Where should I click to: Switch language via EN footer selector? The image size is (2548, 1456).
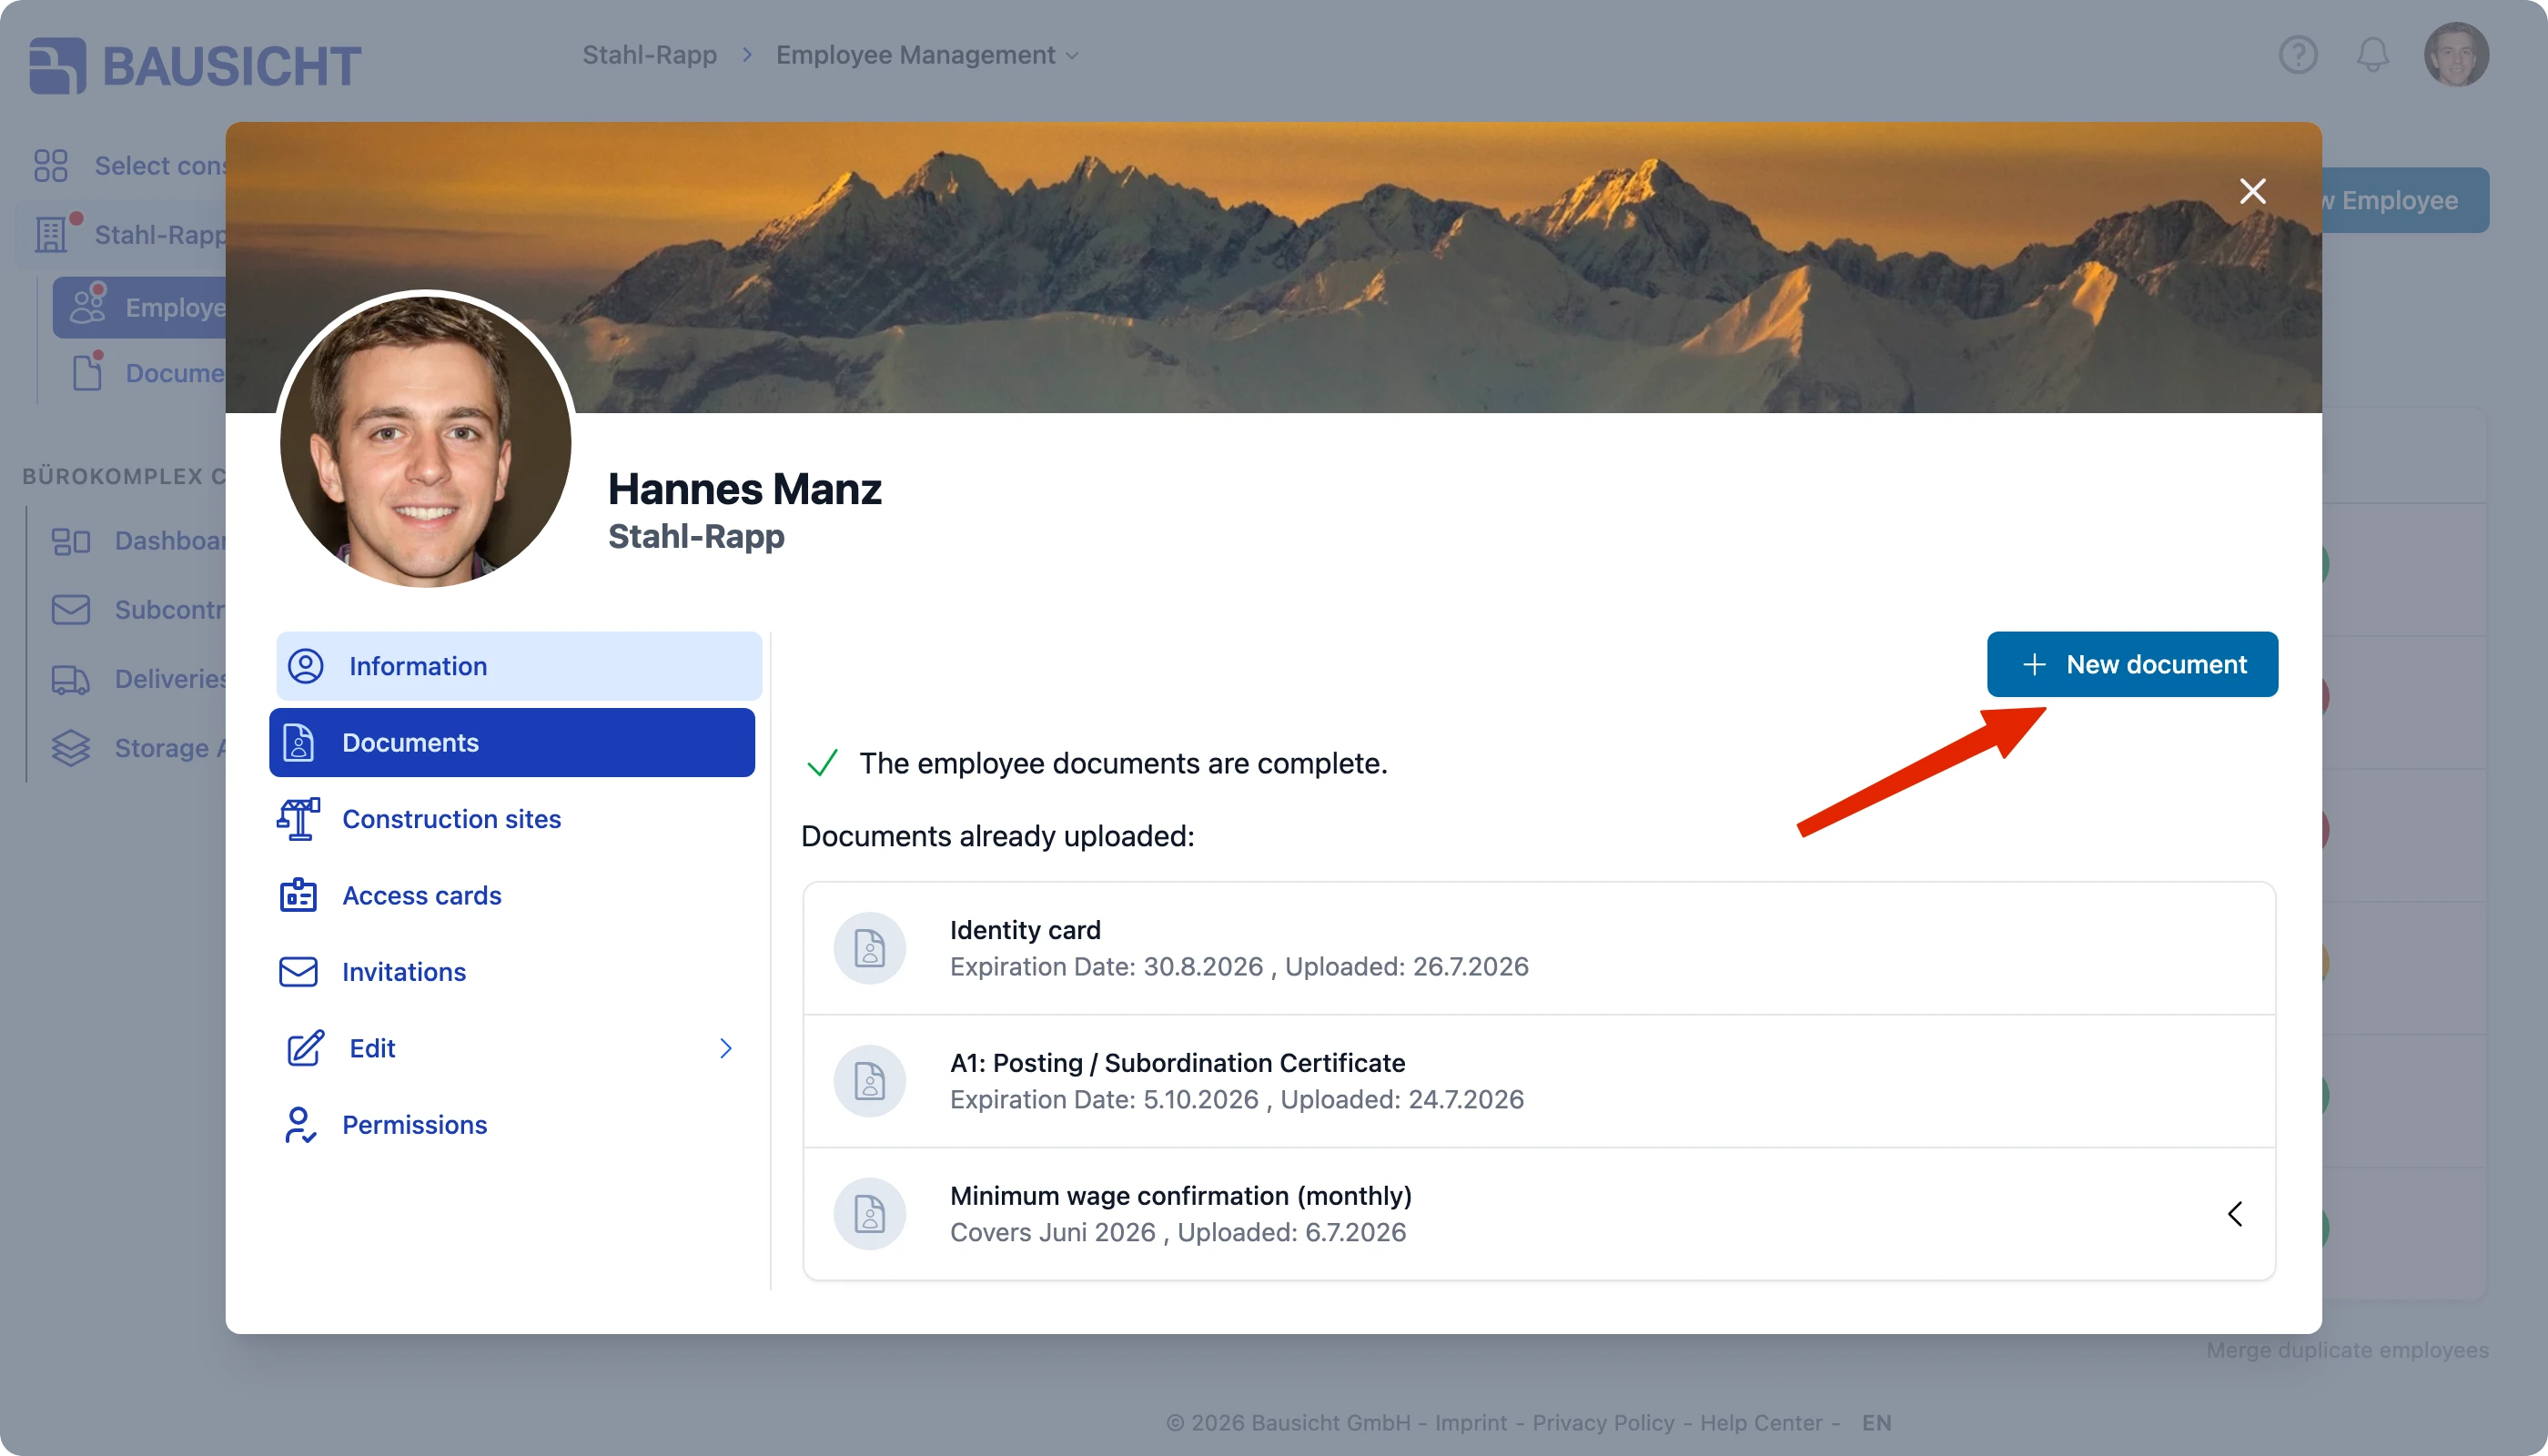tap(1876, 1423)
